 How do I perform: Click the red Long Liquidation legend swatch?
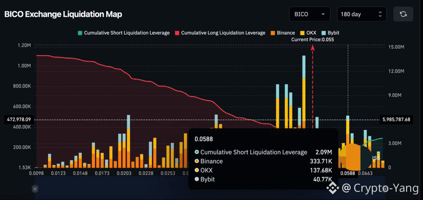tap(177, 33)
